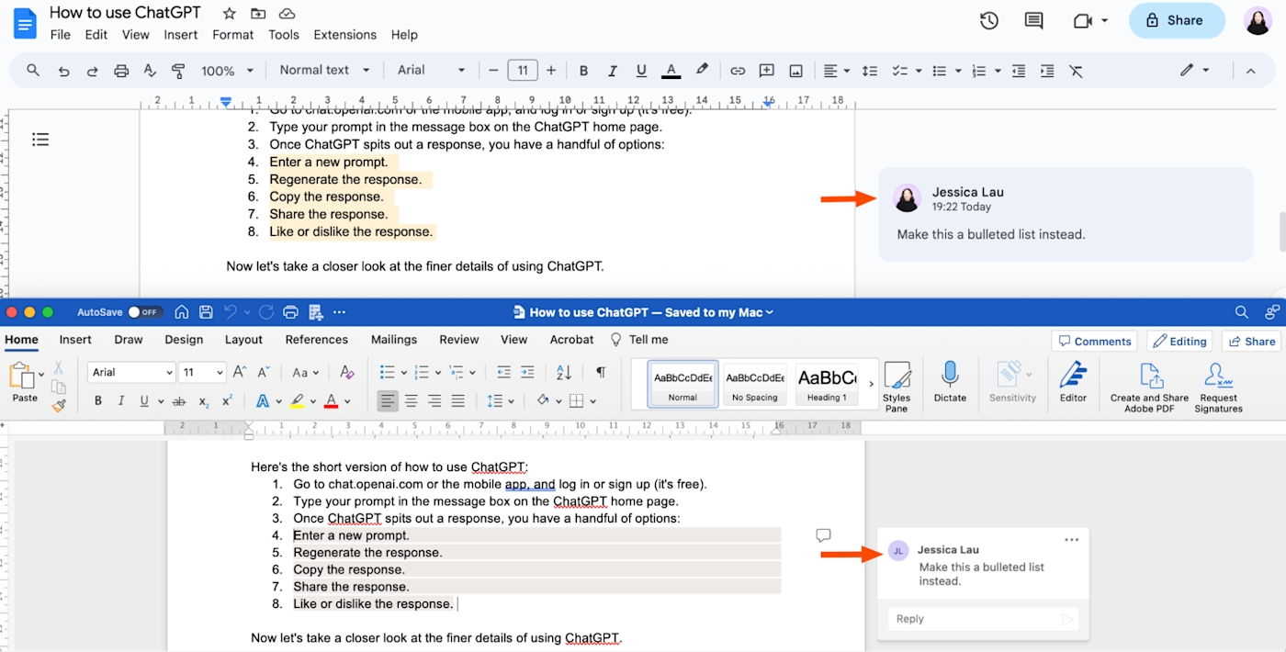Click Word text highlight color yellow pen
1286x652 pixels.
click(x=296, y=401)
